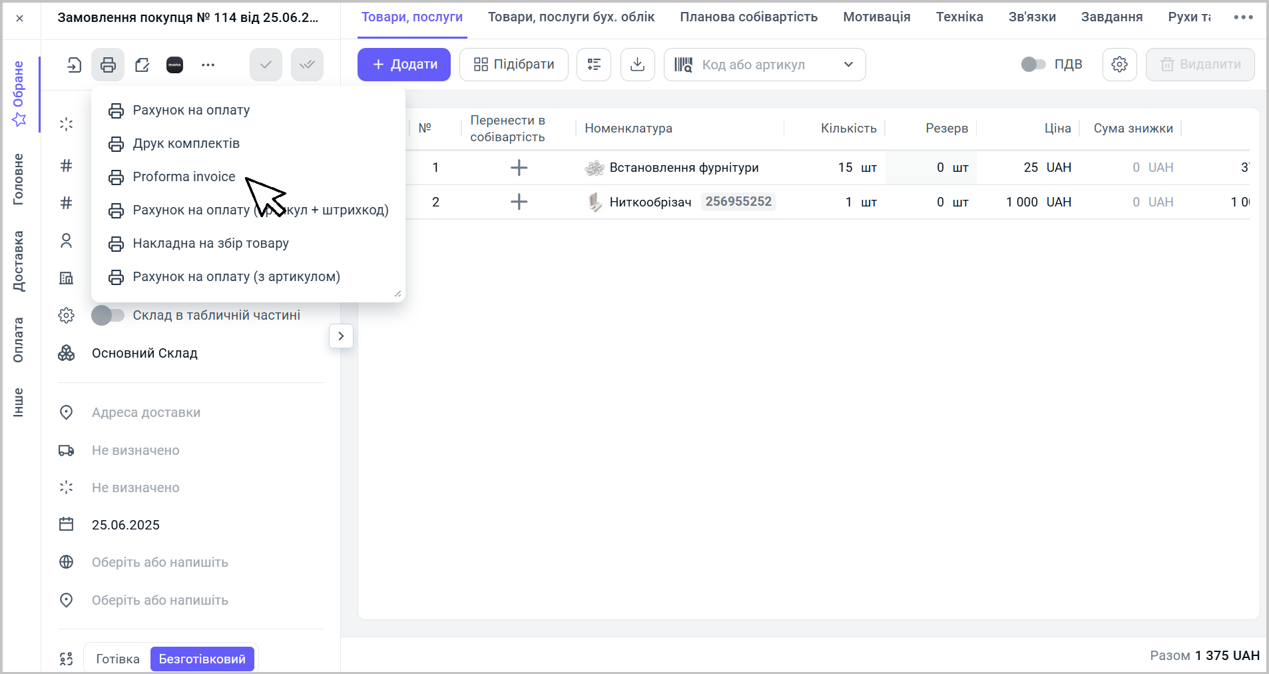
Task: Open more tabs three-dot menu
Action: [1242, 17]
